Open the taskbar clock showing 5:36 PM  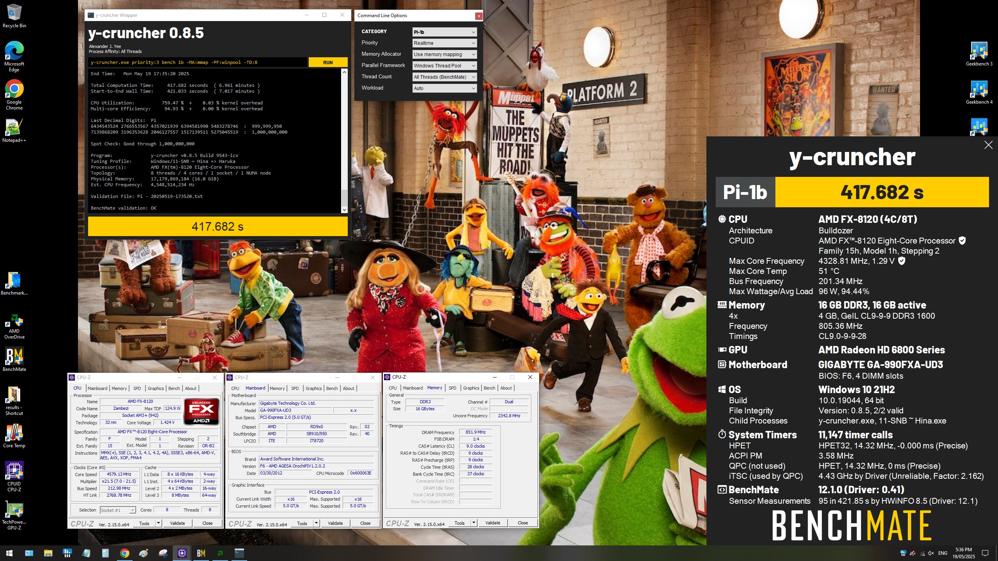[x=964, y=553]
